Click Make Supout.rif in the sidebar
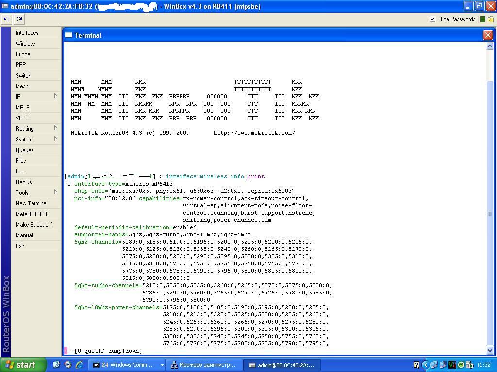The height and width of the screenshot is (372, 497). coord(33,225)
